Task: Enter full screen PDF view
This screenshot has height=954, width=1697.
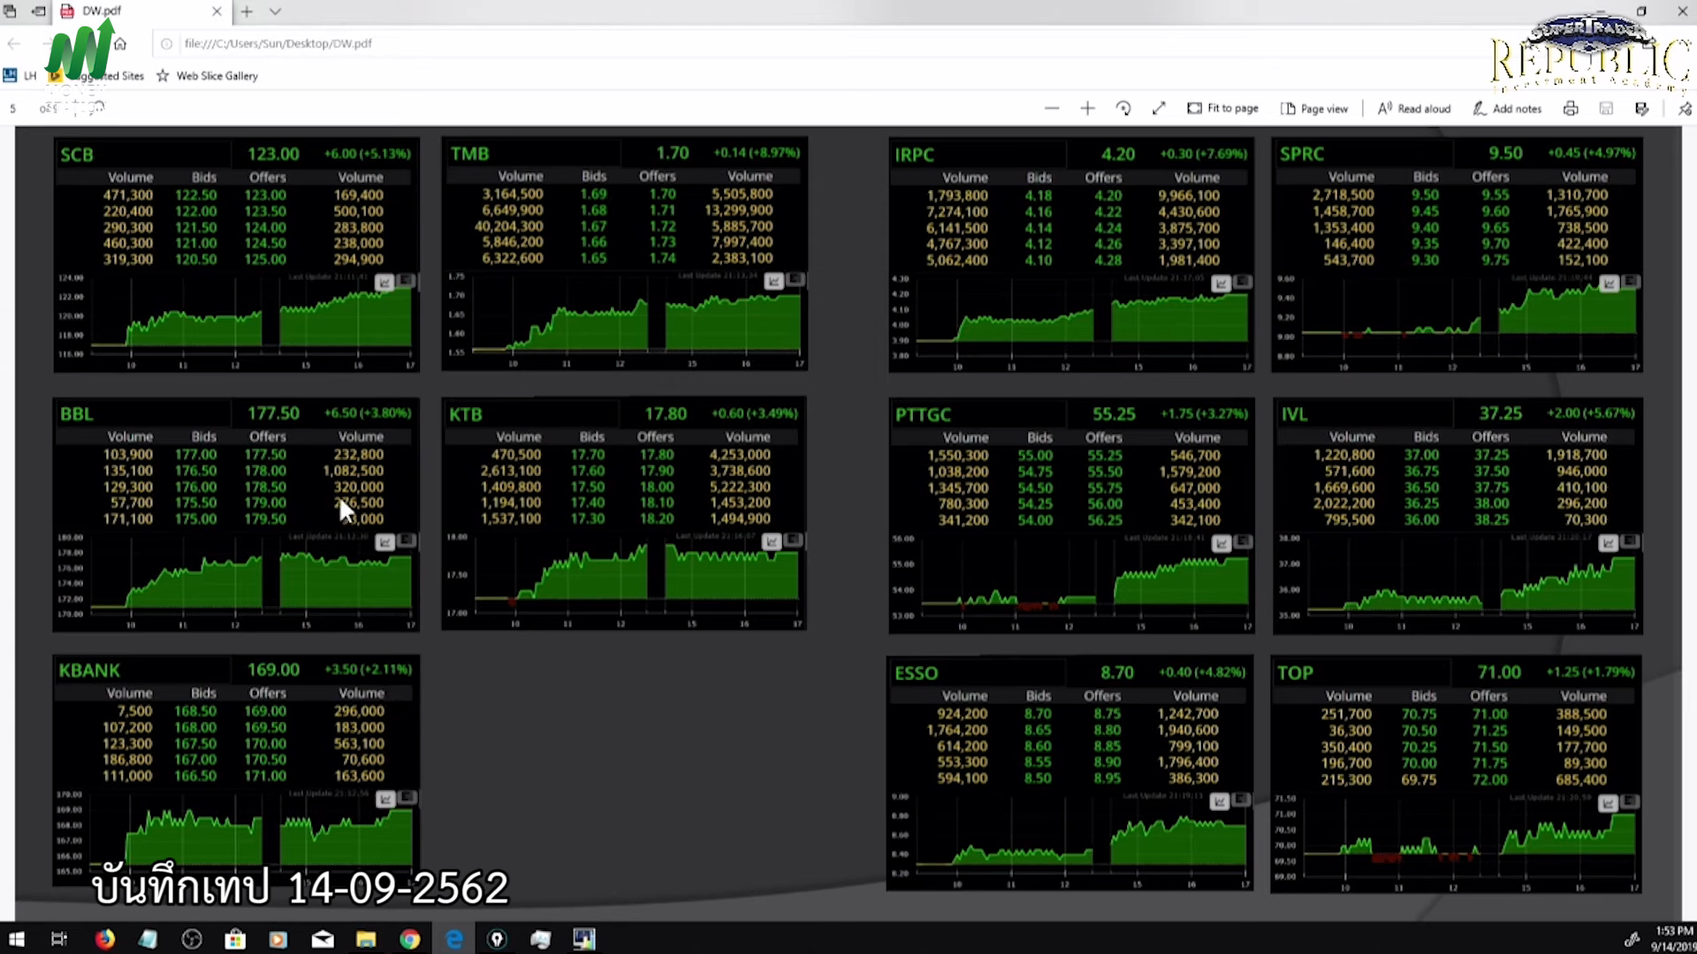Action: click(x=1159, y=109)
